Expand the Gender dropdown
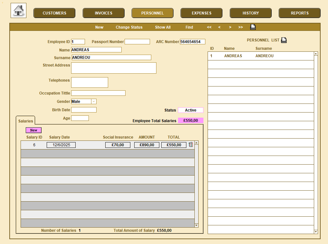The width and height of the screenshot is (328, 244). click(94, 101)
